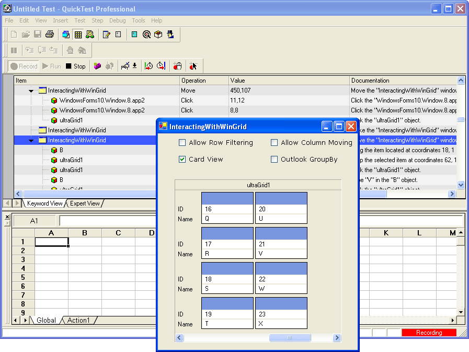This screenshot has width=469, height=352.
Task: Click the target with cursor toolbar icon
Action: pyautogui.click(x=146, y=35)
